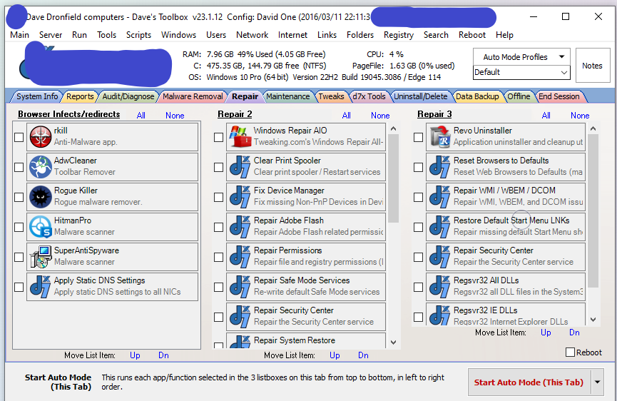Click the Restore Default Start Menu LNKs icon
This screenshot has height=401, width=617.
tap(440, 226)
